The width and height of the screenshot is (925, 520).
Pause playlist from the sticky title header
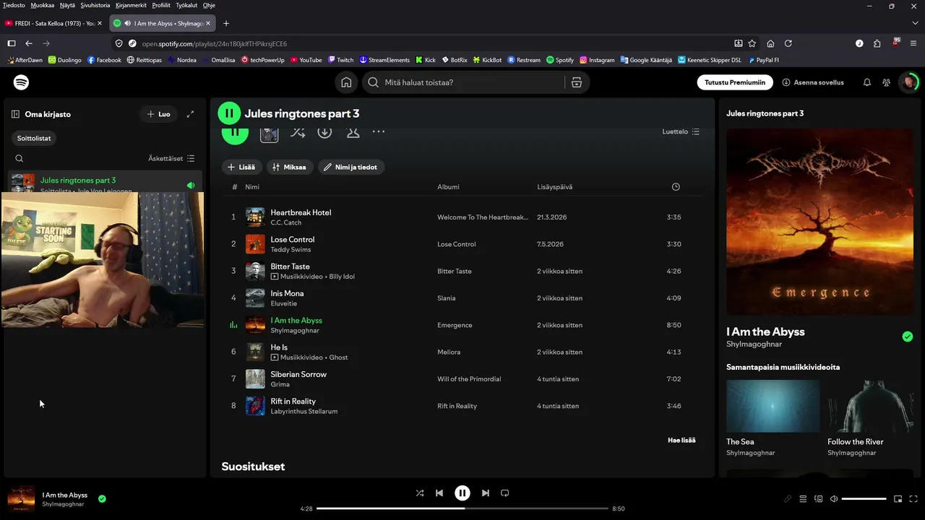[x=229, y=113]
